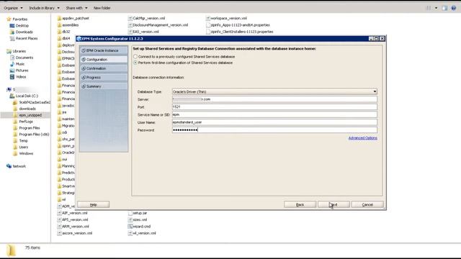461x259 pixels.
Task: Open Pictures library
Action: [x=19, y=71]
